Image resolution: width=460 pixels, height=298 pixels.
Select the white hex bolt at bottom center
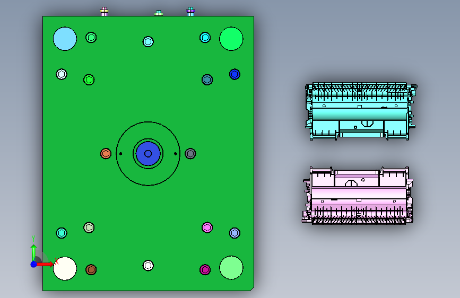[x=148, y=266]
